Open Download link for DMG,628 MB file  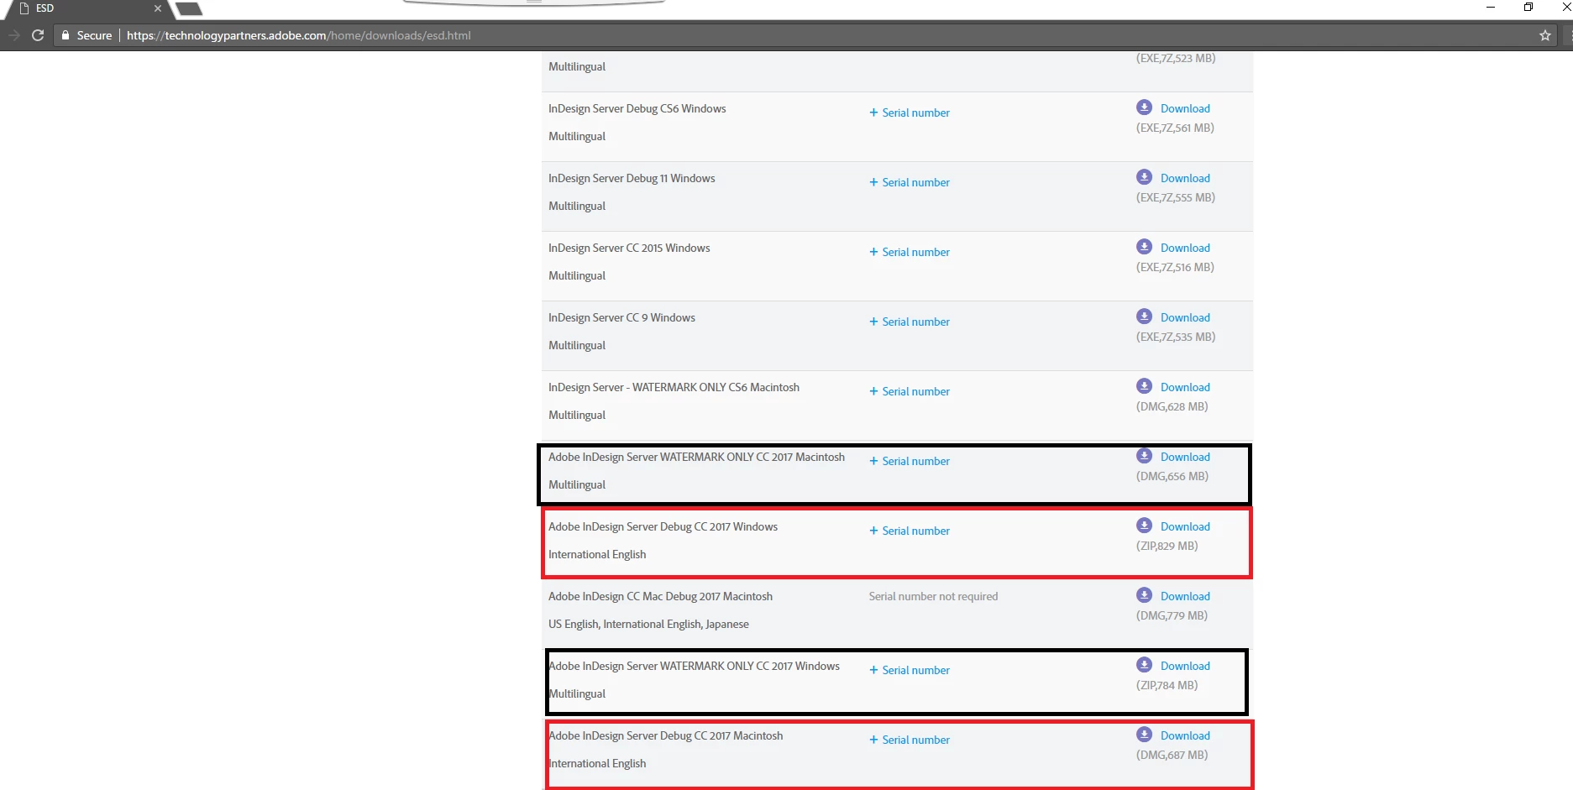click(x=1185, y=387)
